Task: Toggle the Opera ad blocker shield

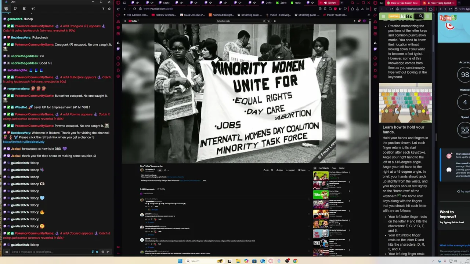Action: (335, 9)
